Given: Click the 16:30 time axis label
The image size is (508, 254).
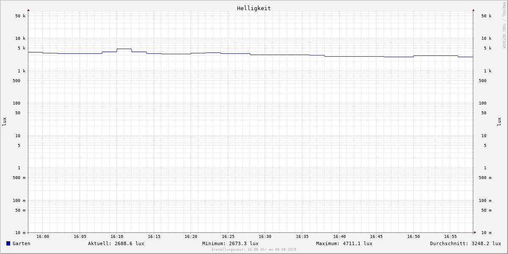Looking at the screenshot, I should (x=265, y=237).
